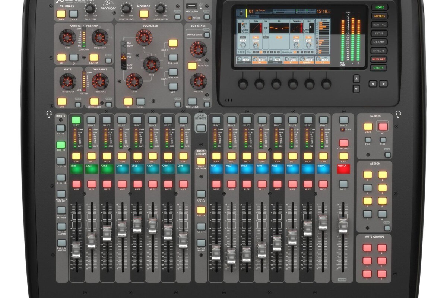The width and height of the screenshot is (447, 298).
Task: Click the PHONES LEVEL knob
Action: point(161,9)
